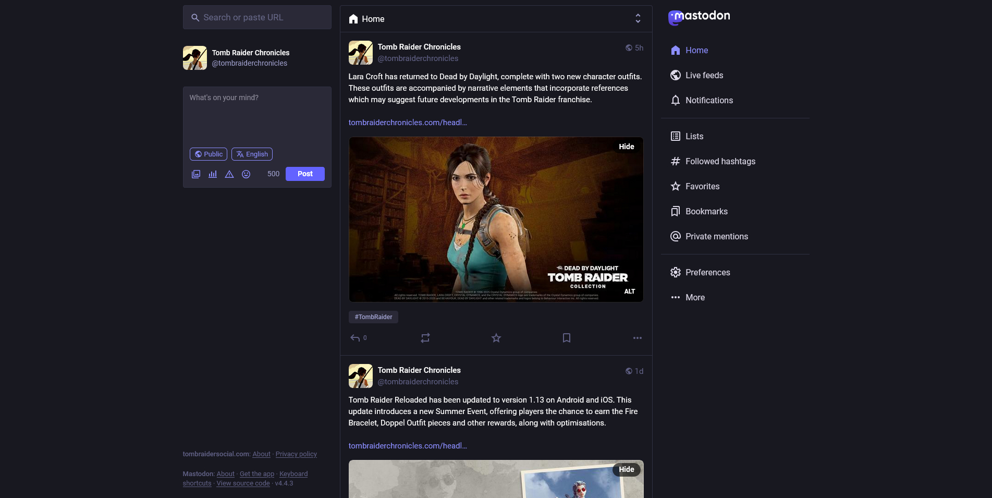
Task: Open the #TombRaider hashtag
Action: 373,317
